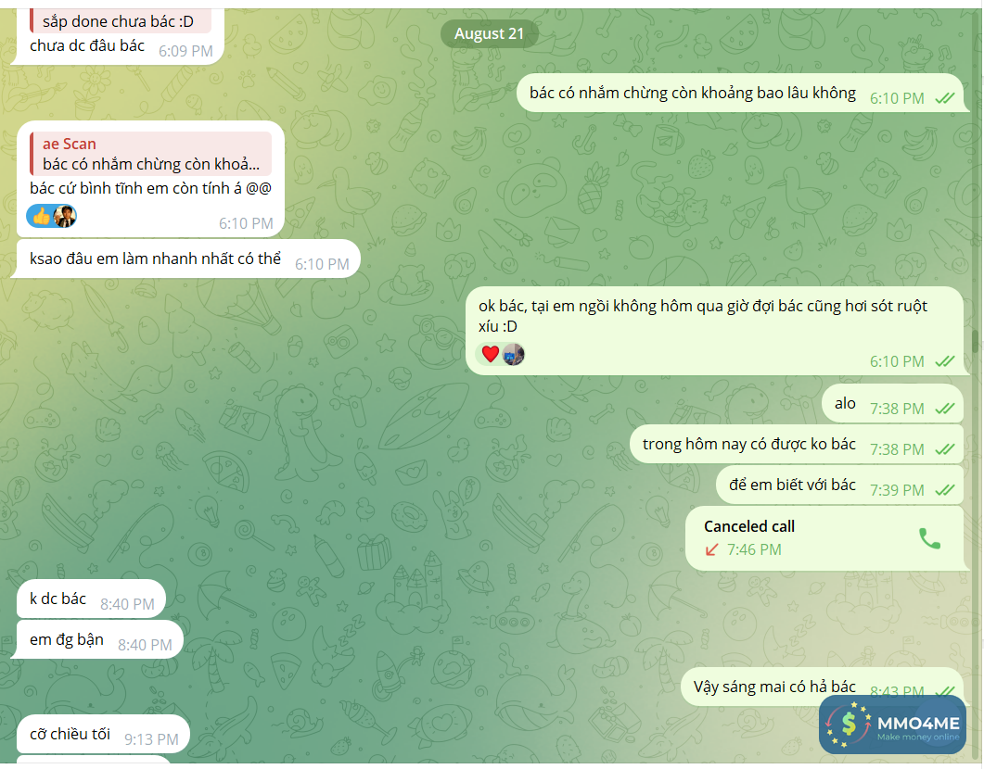Click the Canceled call bubble
Screen dimensions: 984x769
(x=824, y=538)
